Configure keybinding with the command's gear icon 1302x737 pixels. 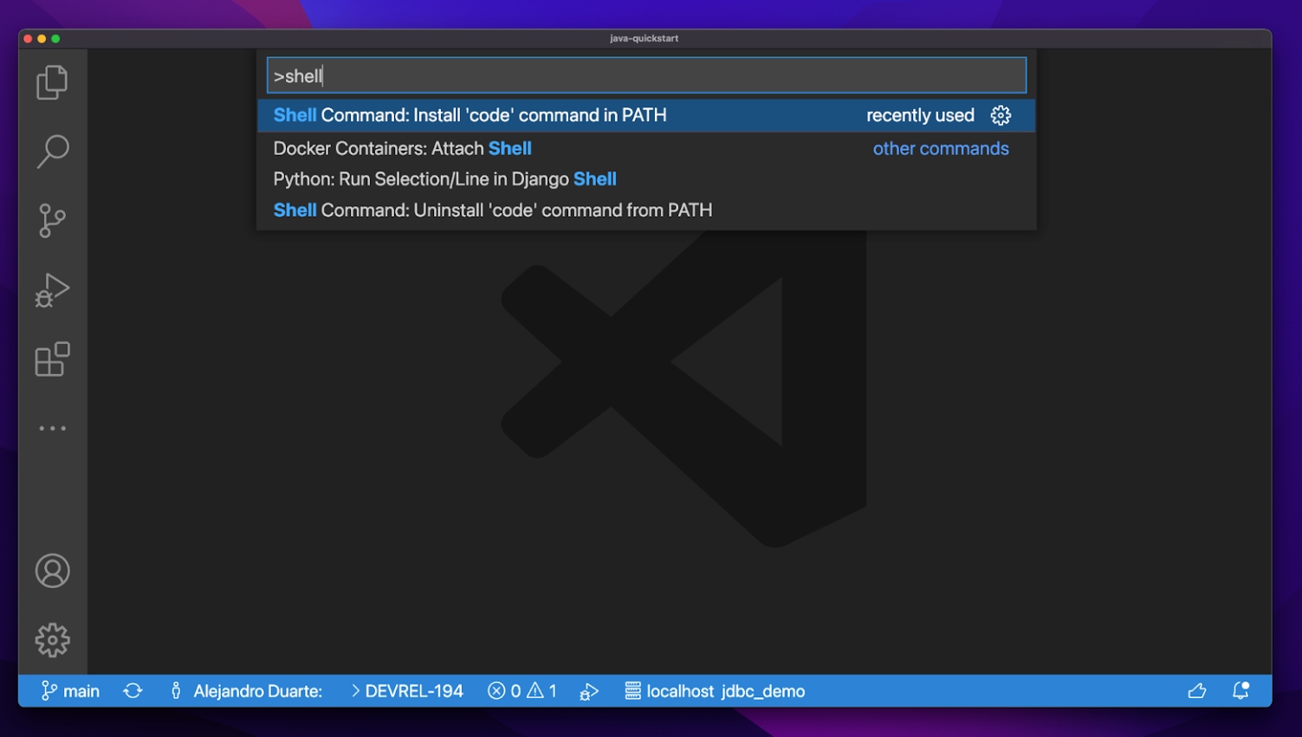[1001, 115]
